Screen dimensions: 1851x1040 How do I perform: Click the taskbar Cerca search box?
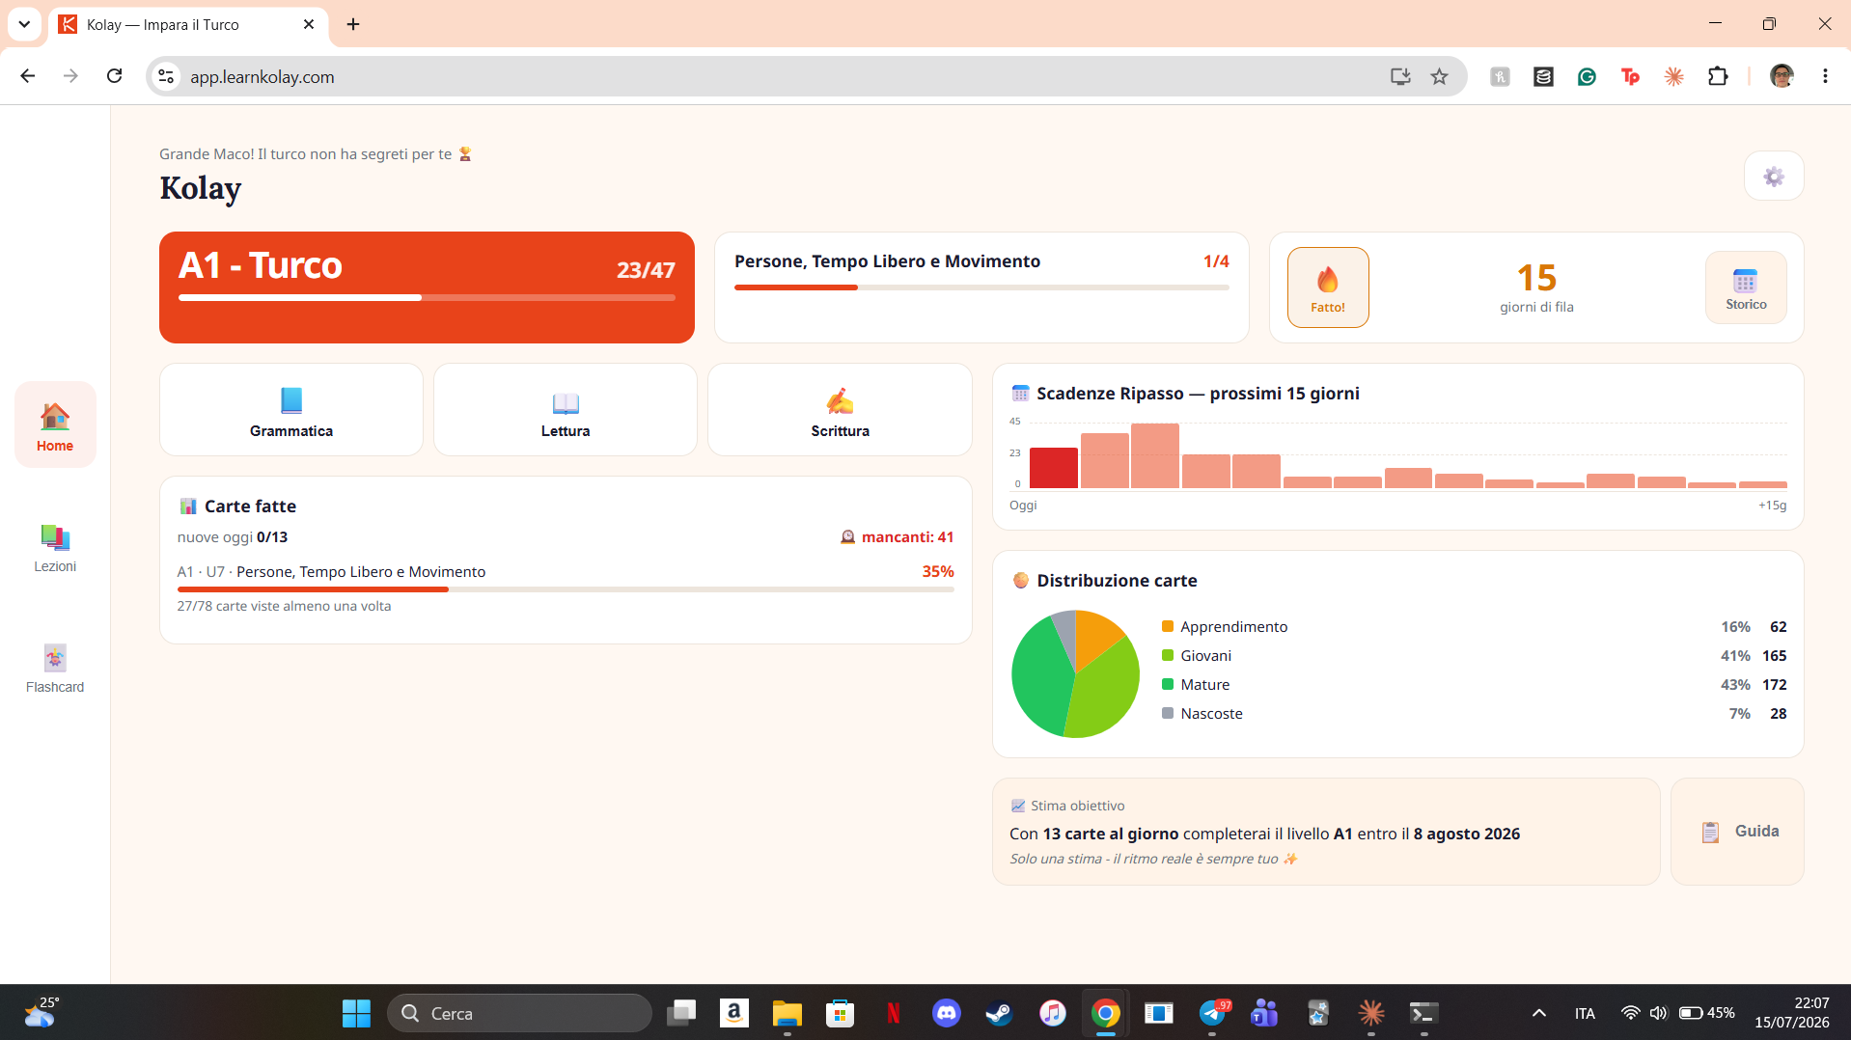click(520, 1013)
